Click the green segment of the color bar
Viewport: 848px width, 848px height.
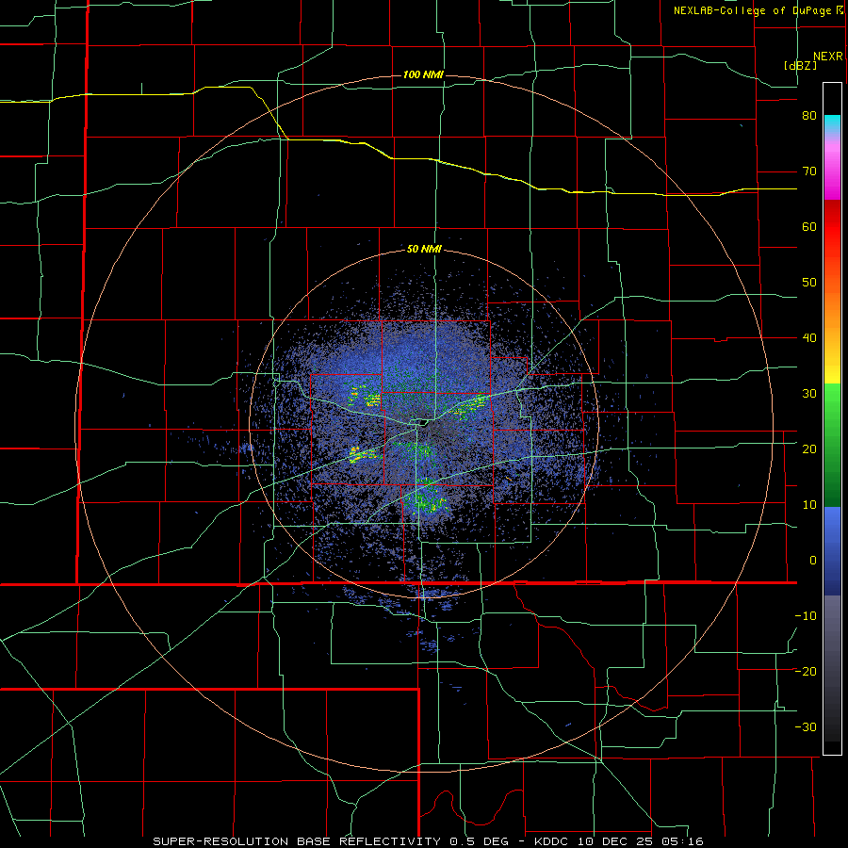click(832, 445)
